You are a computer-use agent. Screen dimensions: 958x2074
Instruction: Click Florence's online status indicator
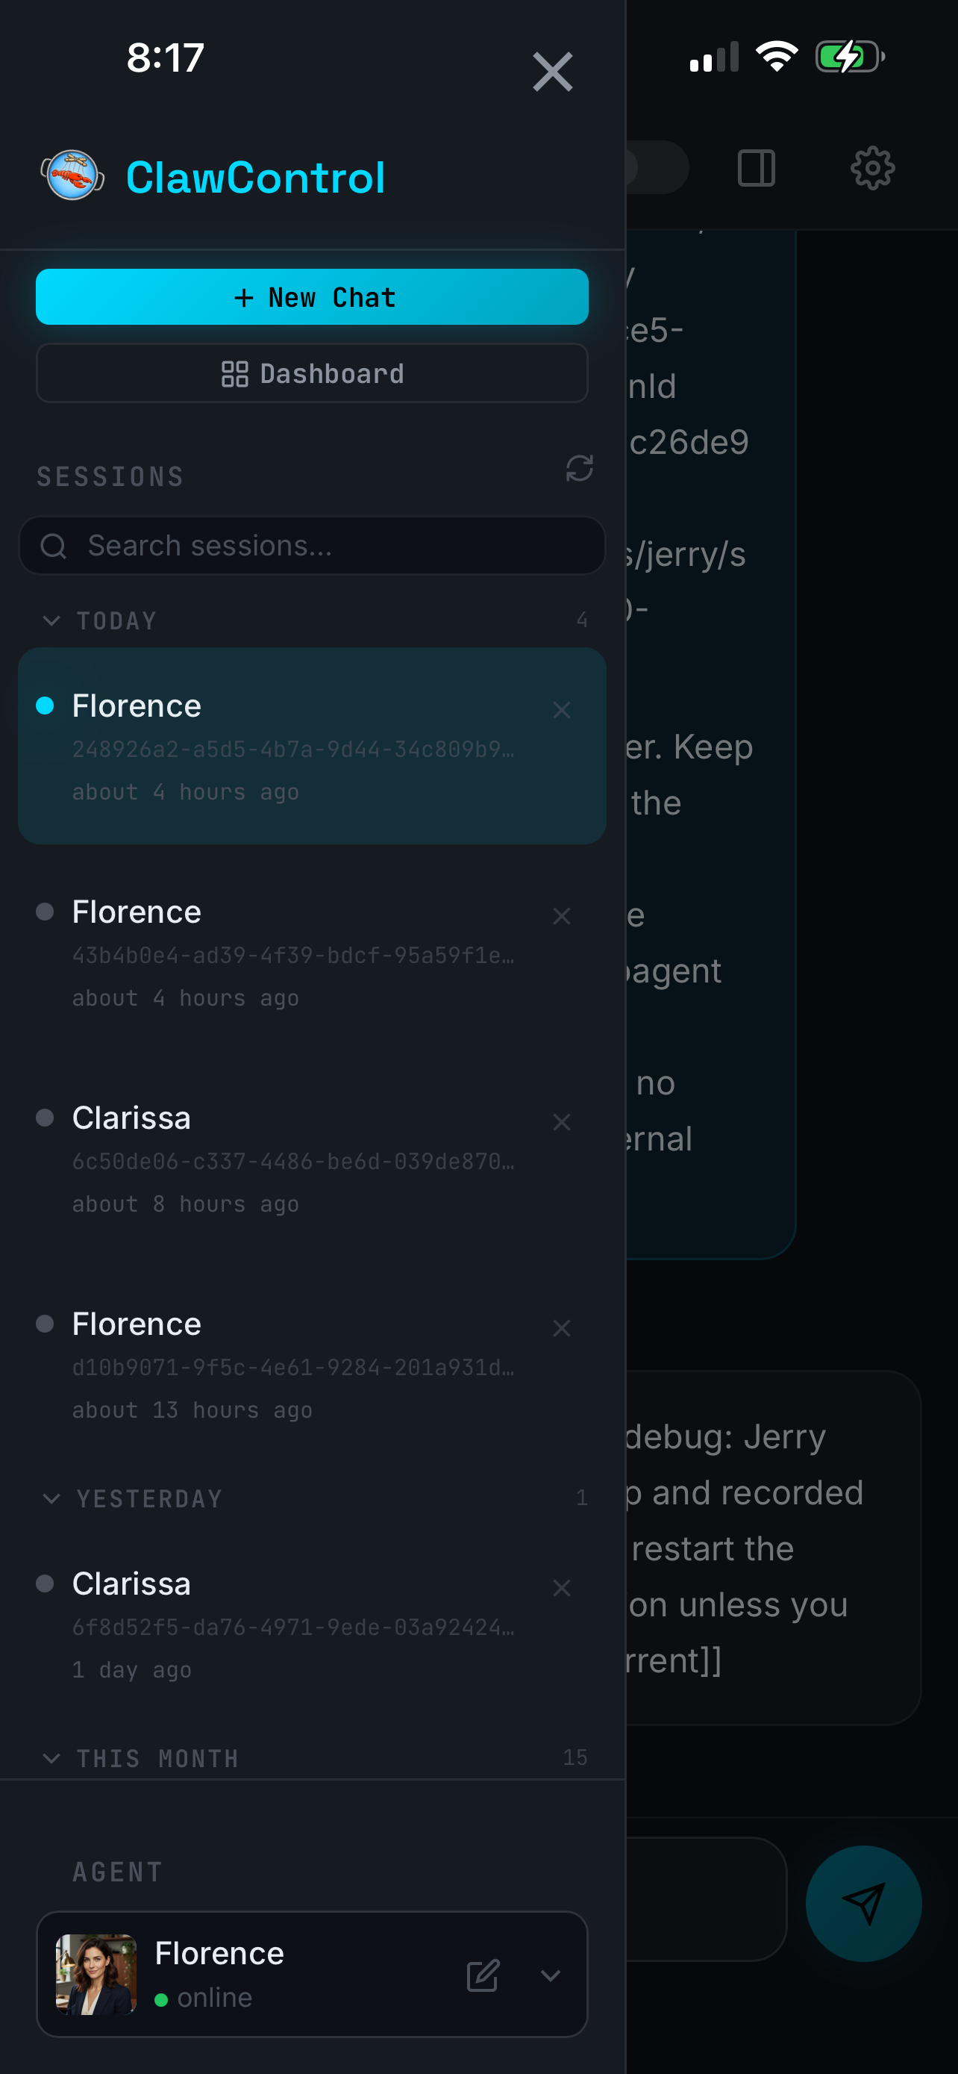[163, 1998]
